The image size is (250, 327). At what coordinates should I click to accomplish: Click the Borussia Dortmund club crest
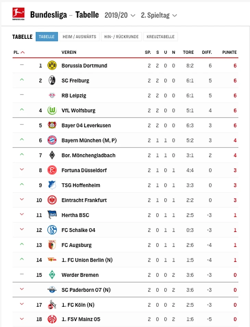point(52,66)
